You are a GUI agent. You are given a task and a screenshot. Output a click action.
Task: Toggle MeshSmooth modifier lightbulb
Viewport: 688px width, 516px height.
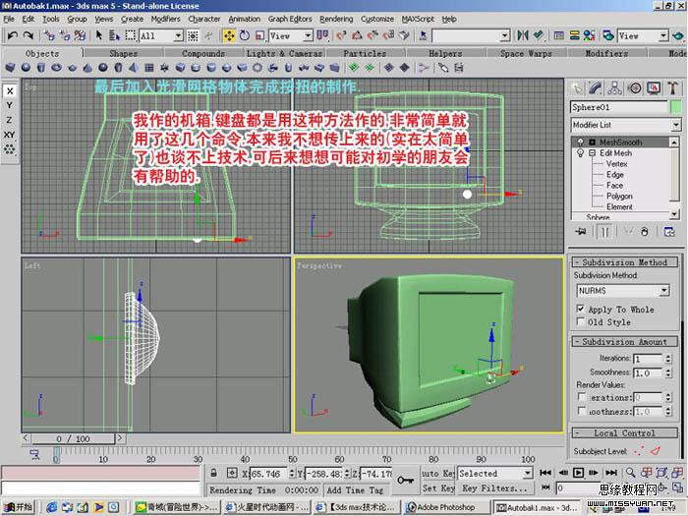[581, 143]
